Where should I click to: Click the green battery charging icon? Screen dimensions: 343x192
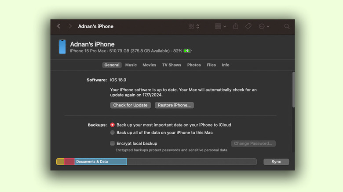pos(188,51)
